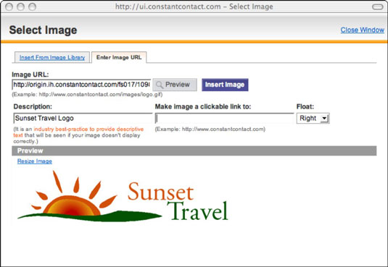Click the 'Make image a clickable link to:' label
The height and width of the screenshot is (267, 388).
203,106
